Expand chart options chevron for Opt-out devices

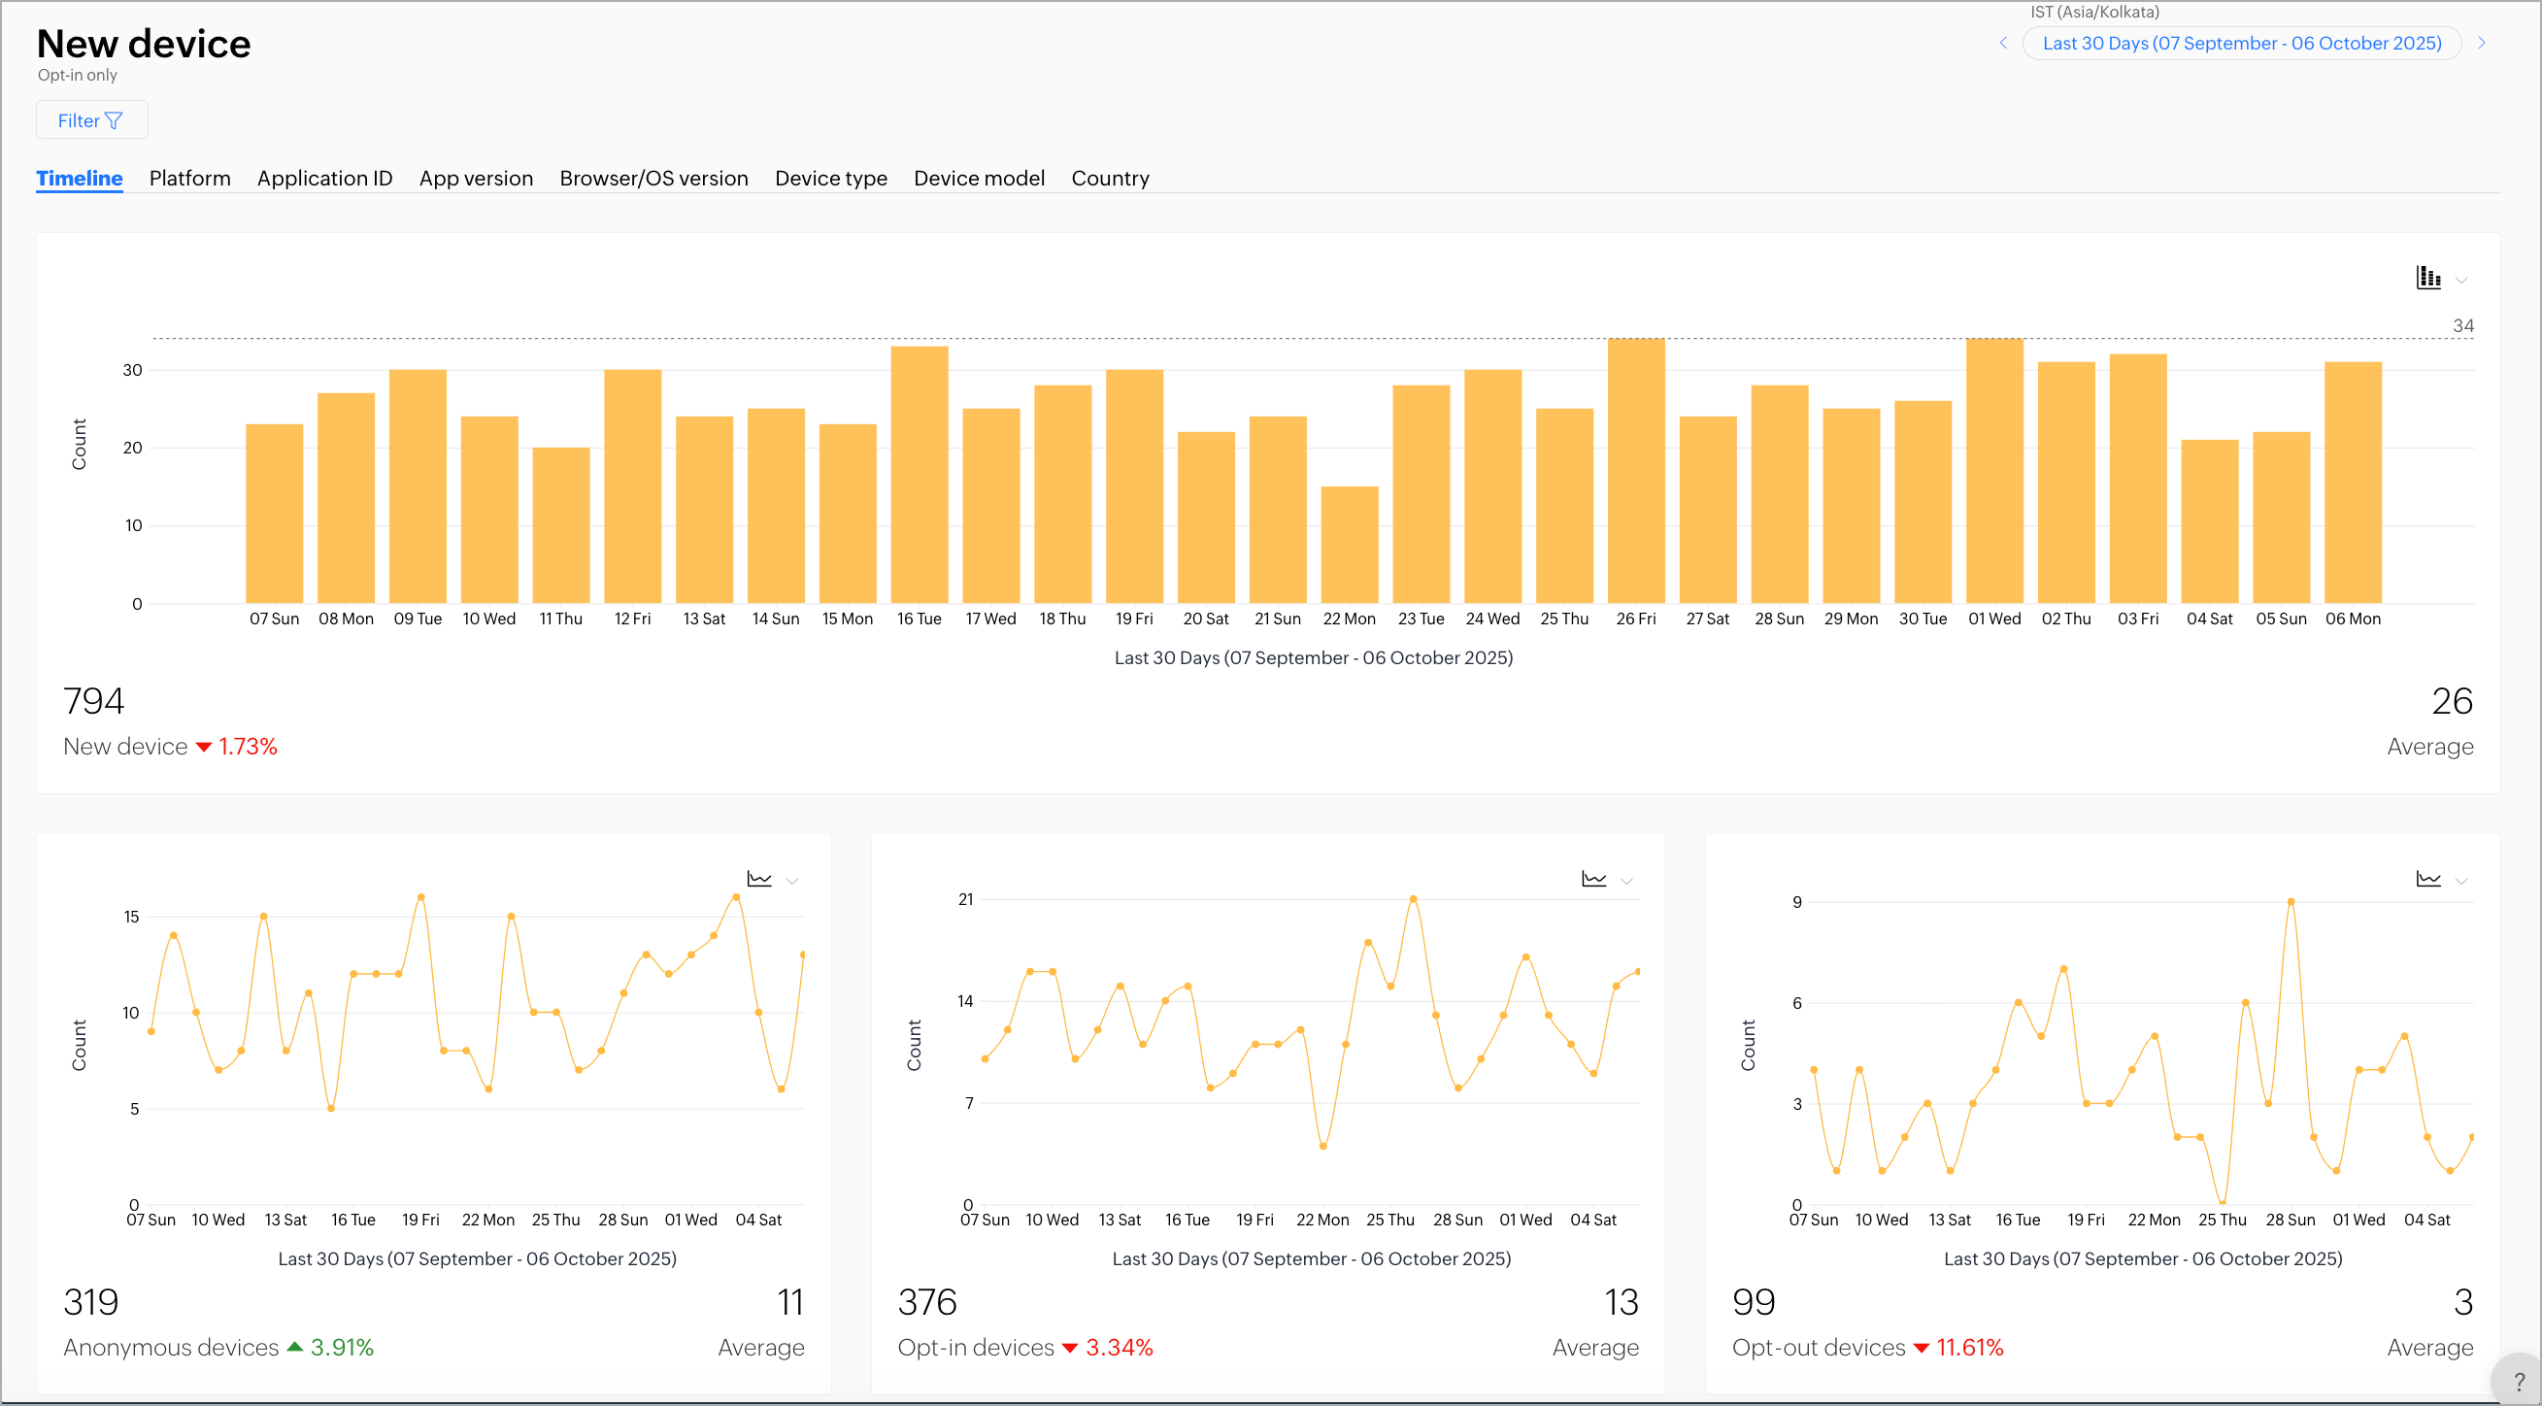2461,881
